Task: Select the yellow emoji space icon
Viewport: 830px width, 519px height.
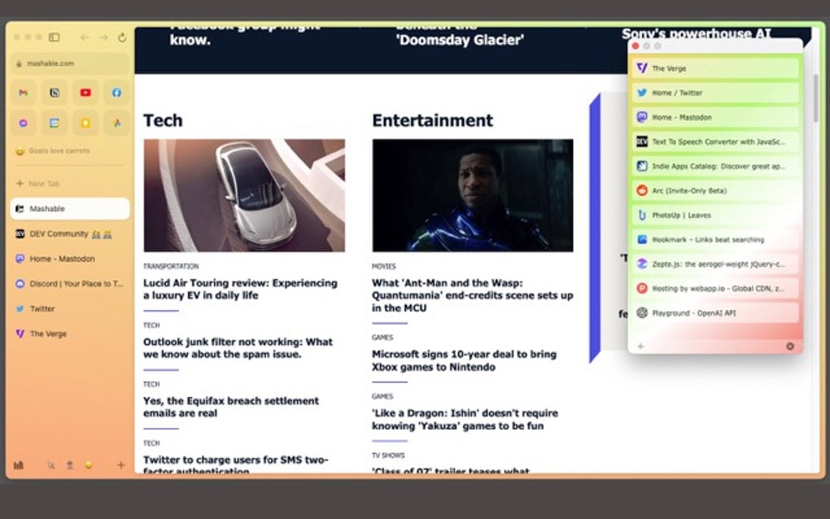Action: (x=89, y=465)
